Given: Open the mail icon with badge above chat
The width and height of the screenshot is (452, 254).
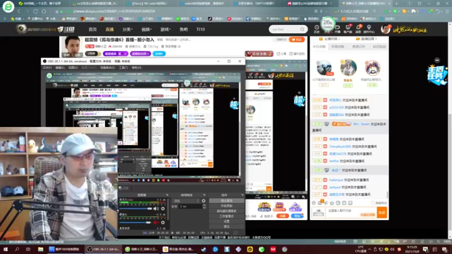Looking at the screenshot, I should point(320,203).
